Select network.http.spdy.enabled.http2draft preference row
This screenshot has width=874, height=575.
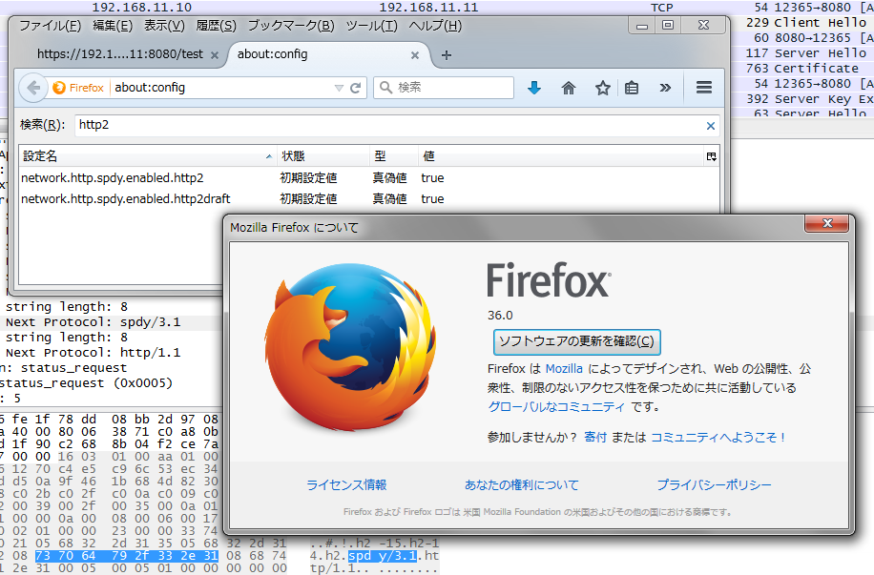126,199
